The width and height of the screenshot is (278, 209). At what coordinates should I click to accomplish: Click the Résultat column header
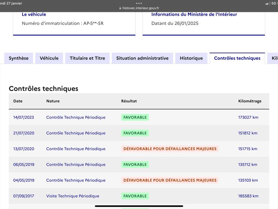pos(129,101)
